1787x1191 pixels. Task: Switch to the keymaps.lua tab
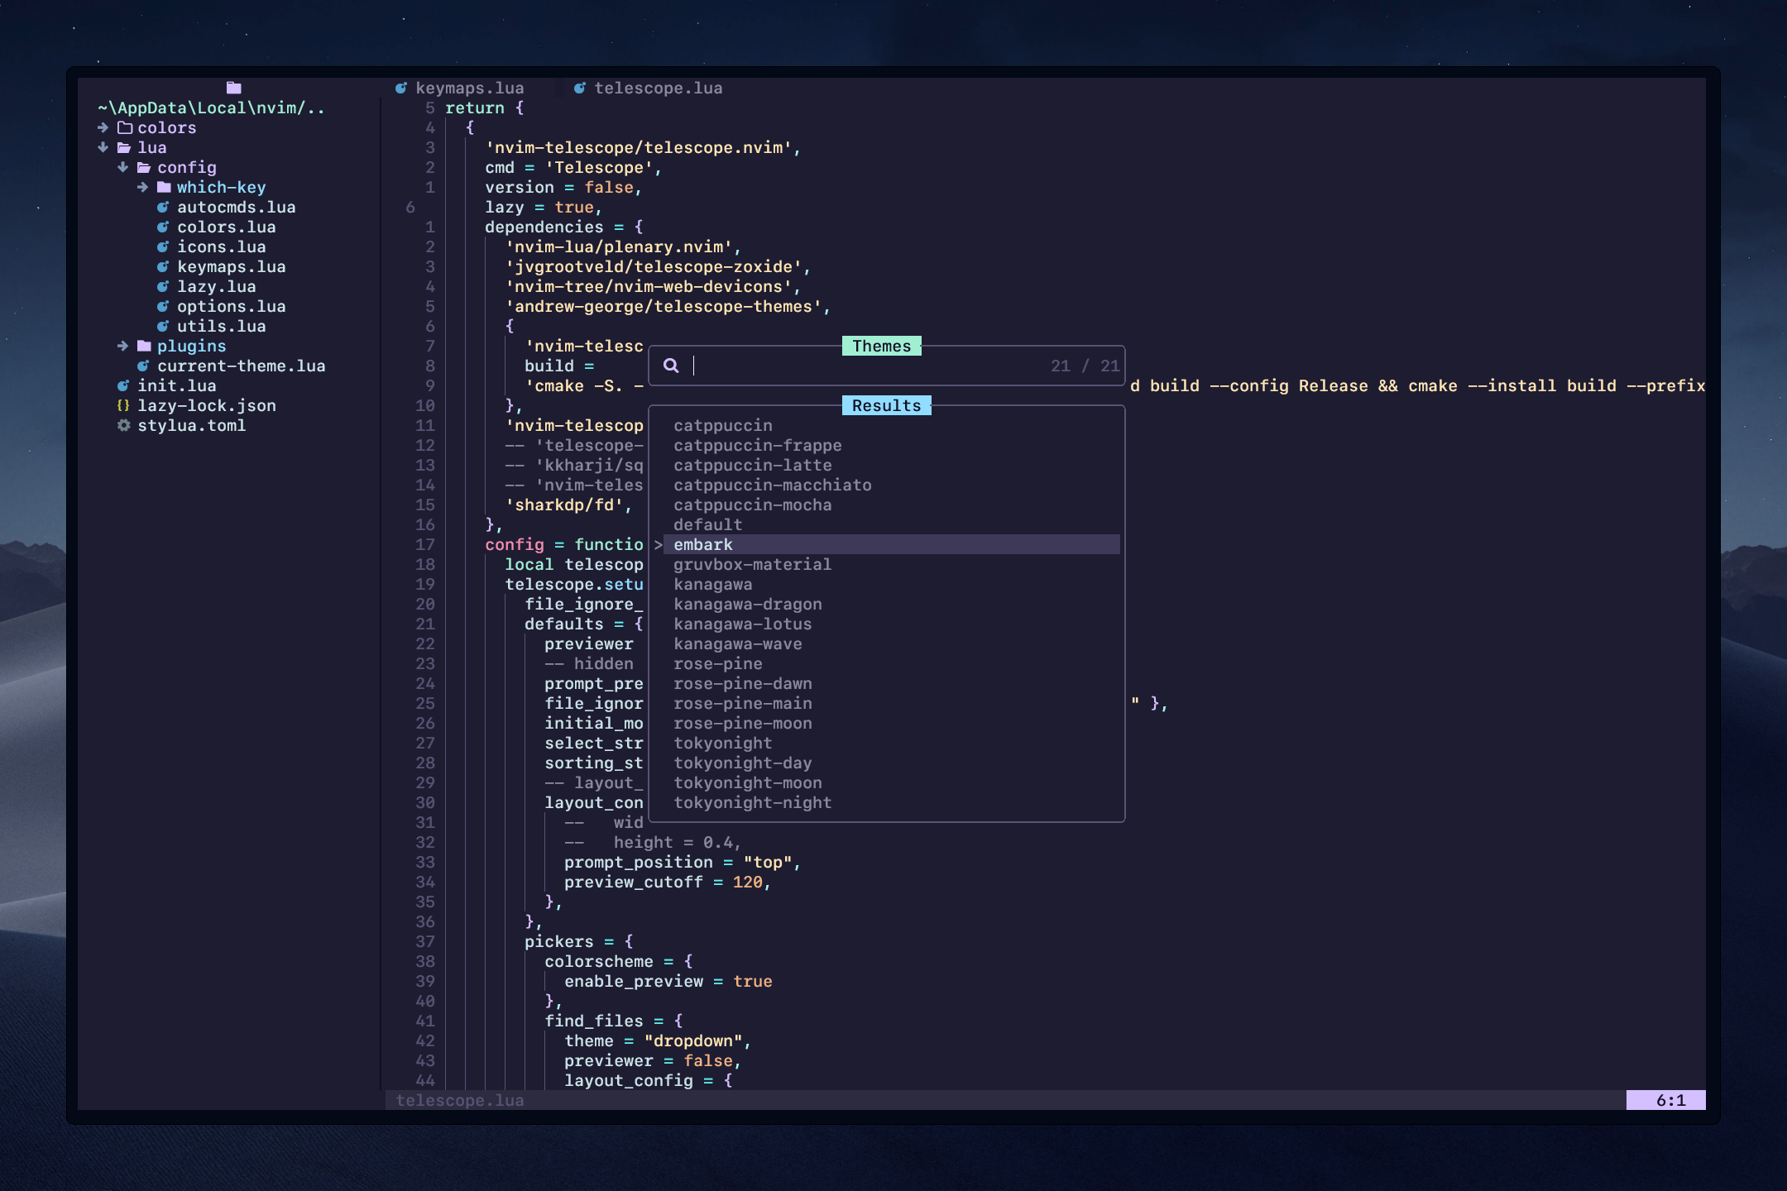[x=469, y=88]
